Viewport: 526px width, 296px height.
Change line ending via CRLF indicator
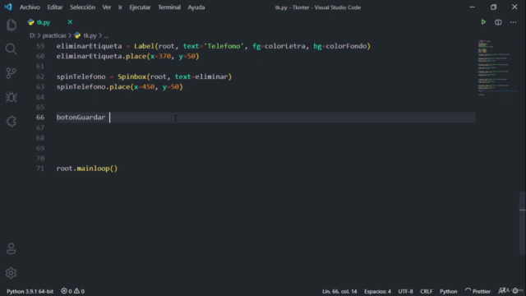(427, 291)
